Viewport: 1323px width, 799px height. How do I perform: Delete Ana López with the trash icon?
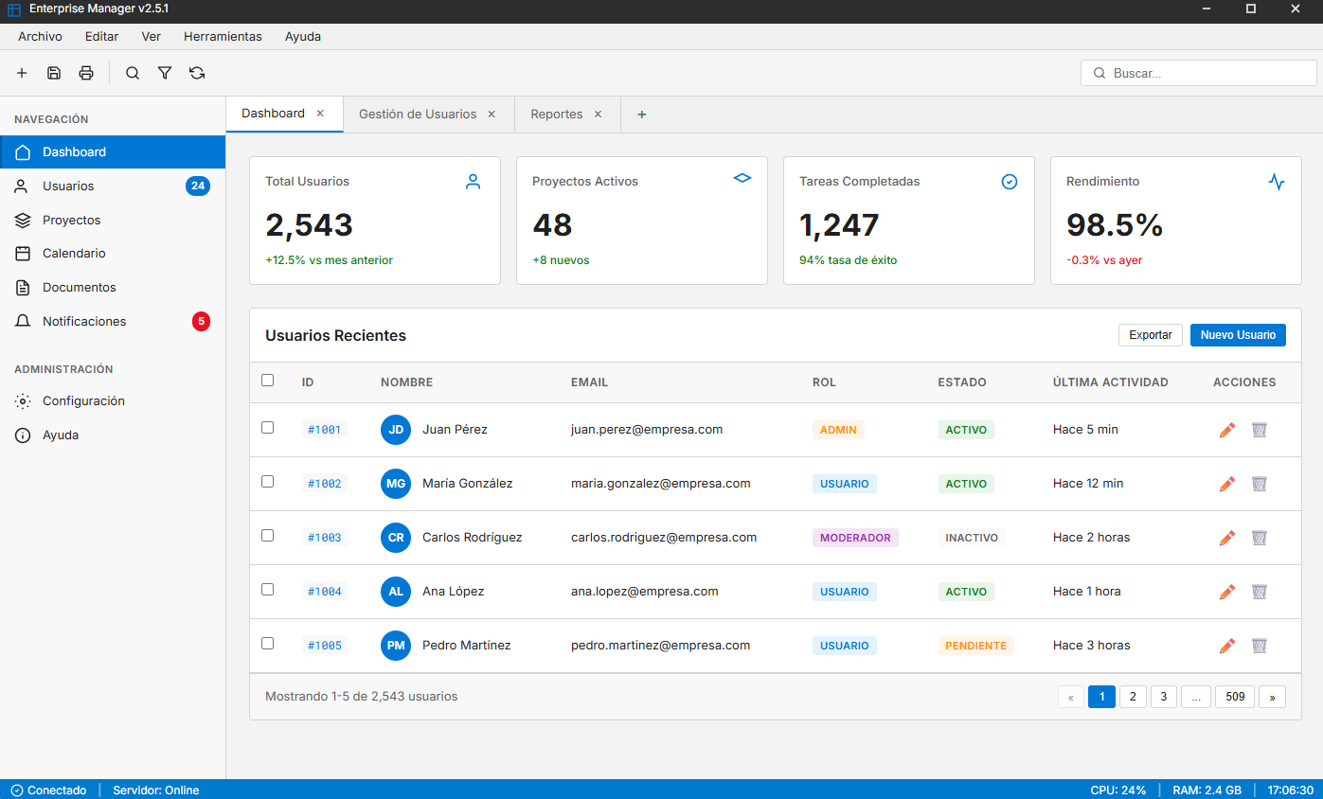1260,592
